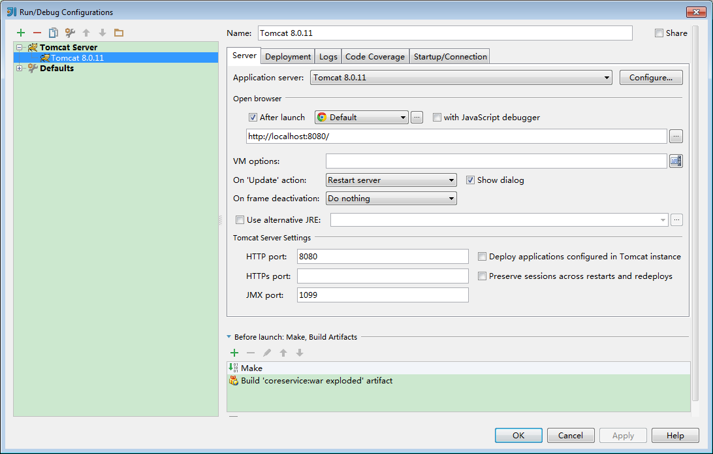Click the HTTPs port field
The image size is (713, 454).
click(x=383, y=276)
